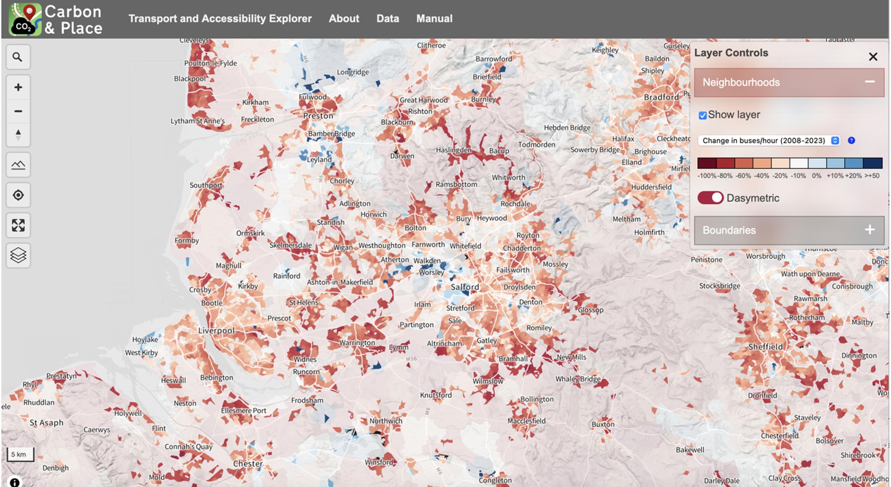891x487 pixels.
Task: Zoom in with the plus button
Action: [18, 87]
